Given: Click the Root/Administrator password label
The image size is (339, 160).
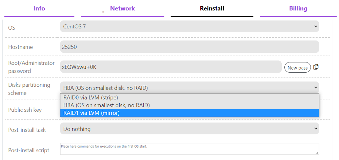Looking at the screenshot, I should point(31,67).
